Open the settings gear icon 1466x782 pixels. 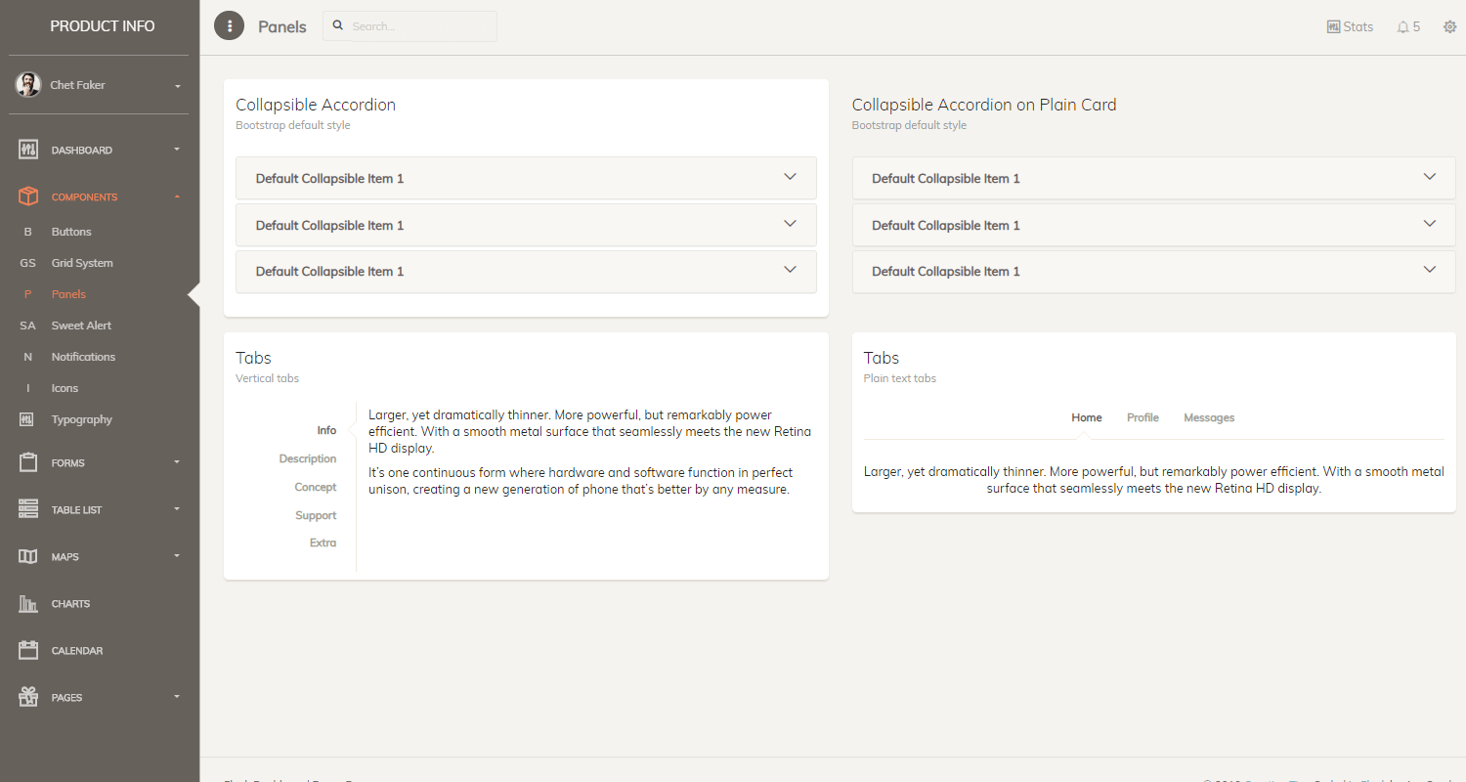1449,27
